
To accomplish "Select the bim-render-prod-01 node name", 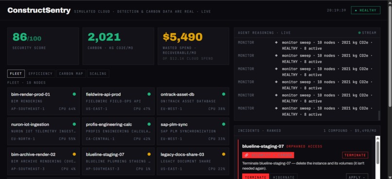I will coord(31,94).
